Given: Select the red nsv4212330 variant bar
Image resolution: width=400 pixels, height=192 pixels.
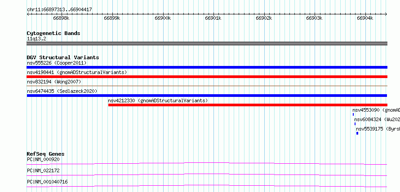Looking at the screenshot, I should click(x=248, y=105).
